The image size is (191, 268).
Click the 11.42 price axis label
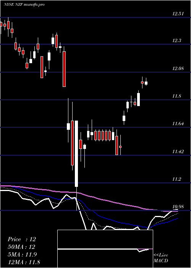[x=178, y=152]
